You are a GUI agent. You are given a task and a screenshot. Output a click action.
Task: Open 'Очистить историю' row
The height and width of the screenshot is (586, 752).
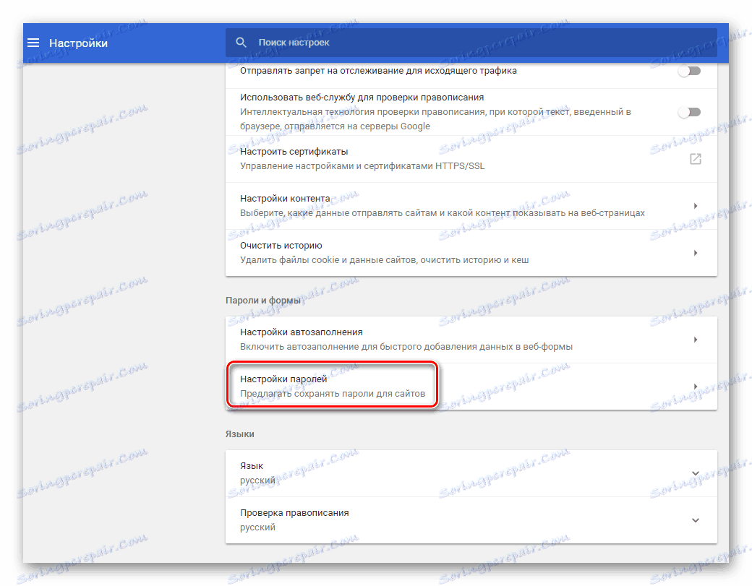pos(471,253)
